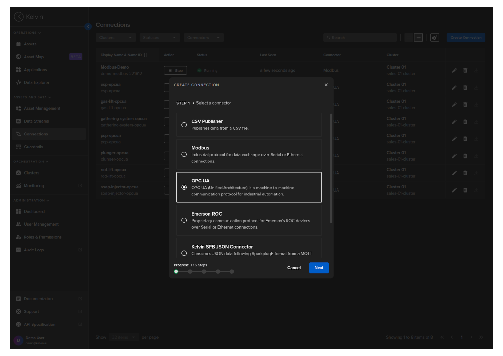Click the Search input field

[x=360, y=38]
